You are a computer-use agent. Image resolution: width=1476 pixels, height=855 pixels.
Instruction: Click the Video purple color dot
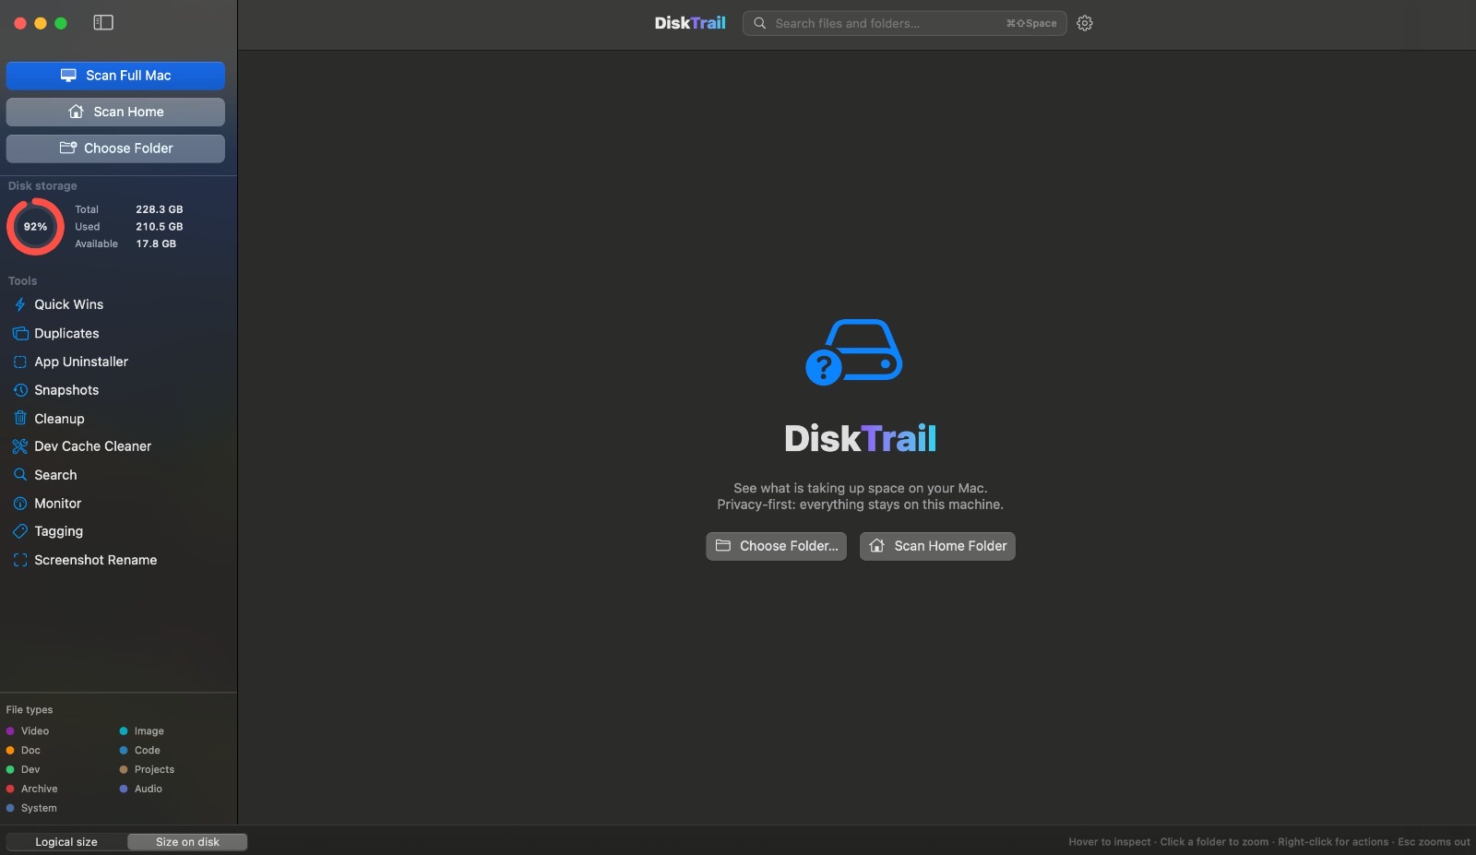click(10, 731)
